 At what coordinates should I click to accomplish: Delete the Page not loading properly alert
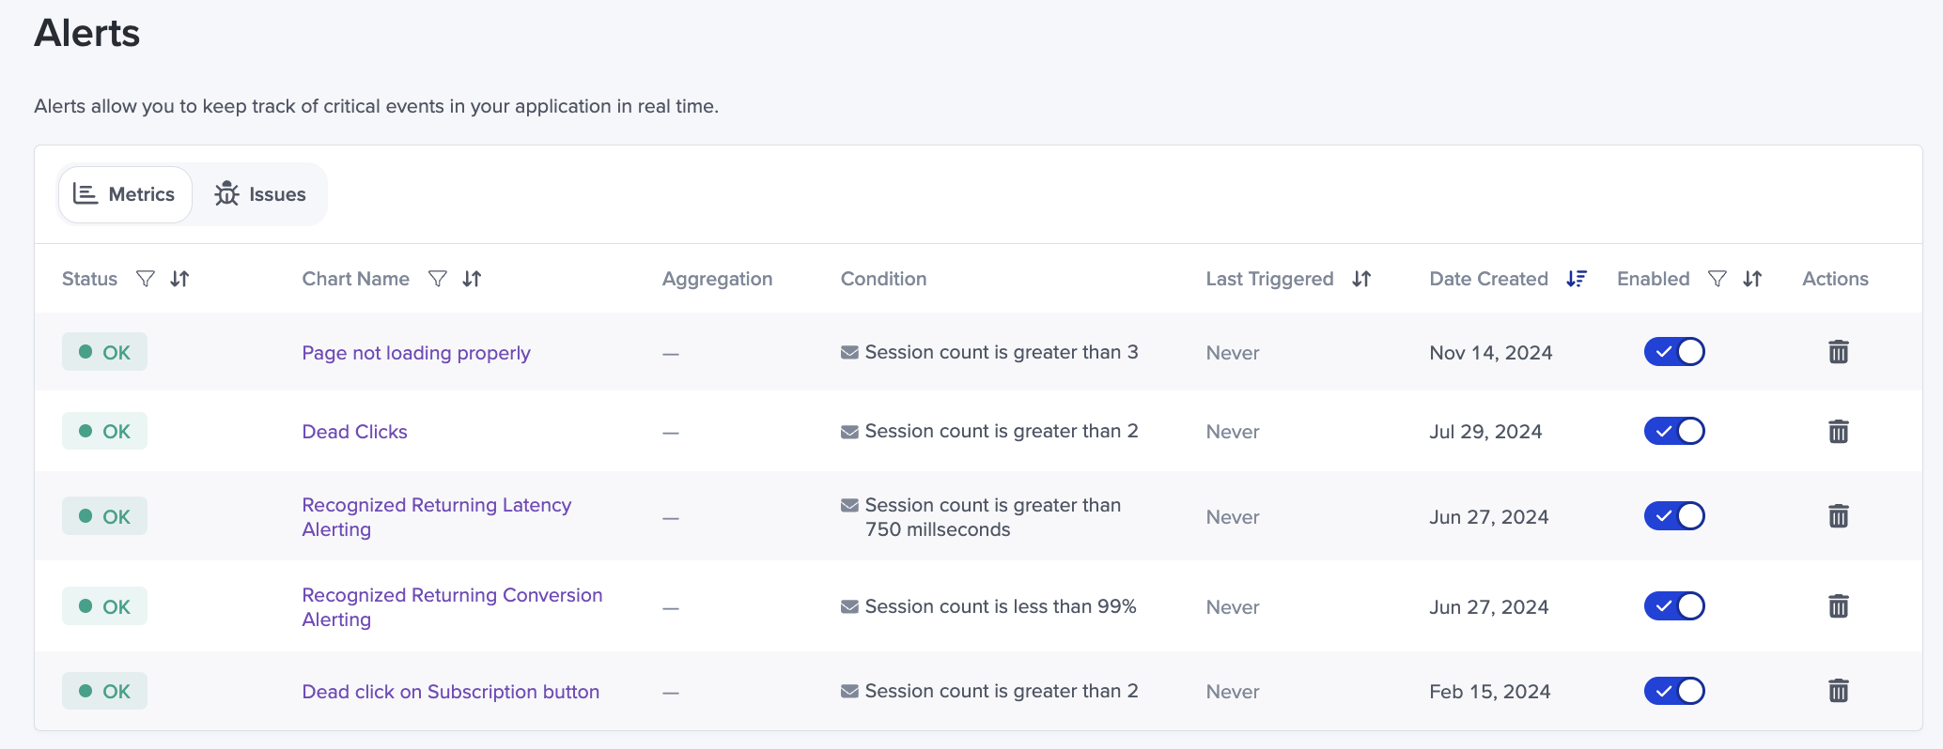[x=1838, y=352]
